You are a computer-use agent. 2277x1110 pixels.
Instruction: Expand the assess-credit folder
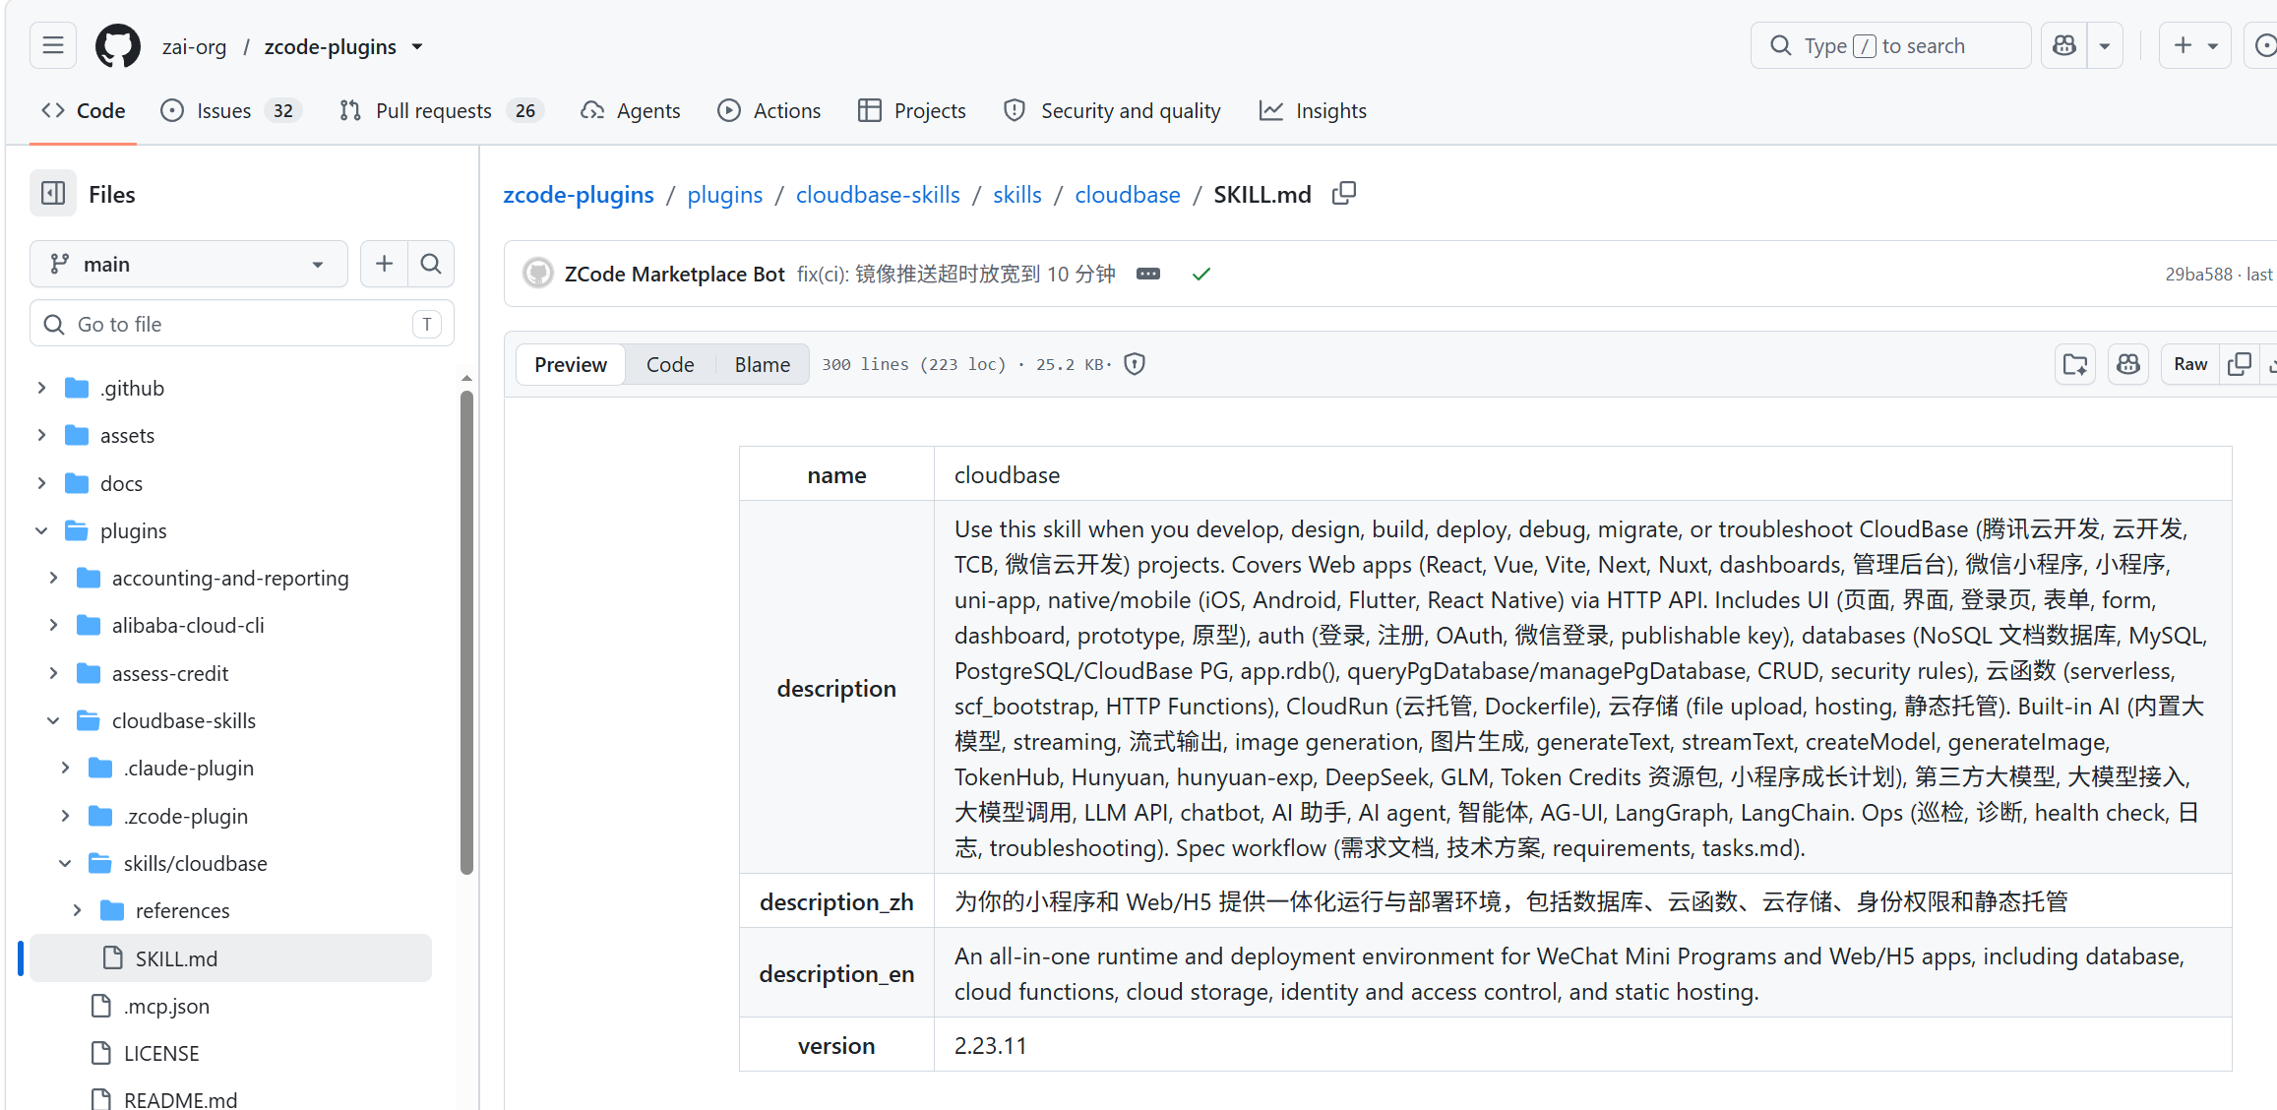coord(53,673)
